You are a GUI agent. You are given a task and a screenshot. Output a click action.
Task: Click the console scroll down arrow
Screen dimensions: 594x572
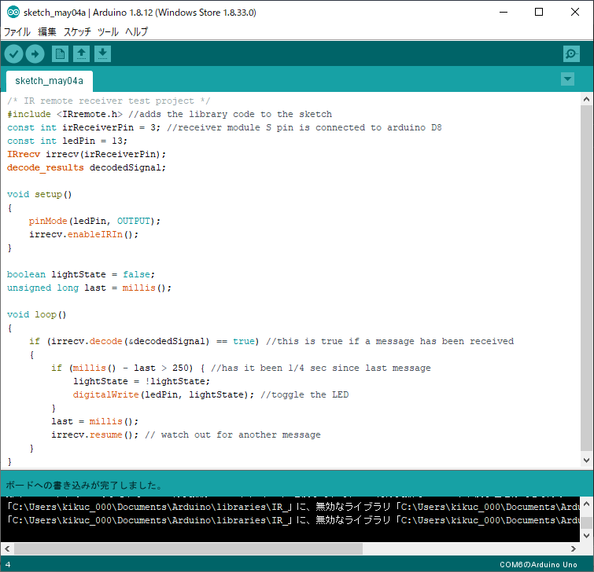[x=586, y=534]
